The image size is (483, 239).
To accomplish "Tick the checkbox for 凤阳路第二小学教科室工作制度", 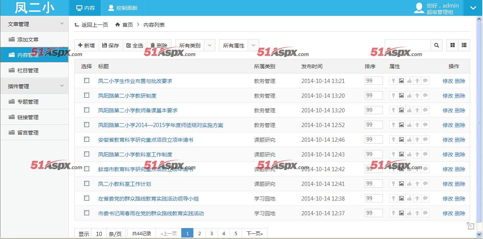I will [86, 154].
